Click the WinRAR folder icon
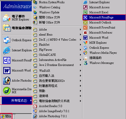Screen dimensions: 126x119 pyautogui.click(x=35, y=71)
